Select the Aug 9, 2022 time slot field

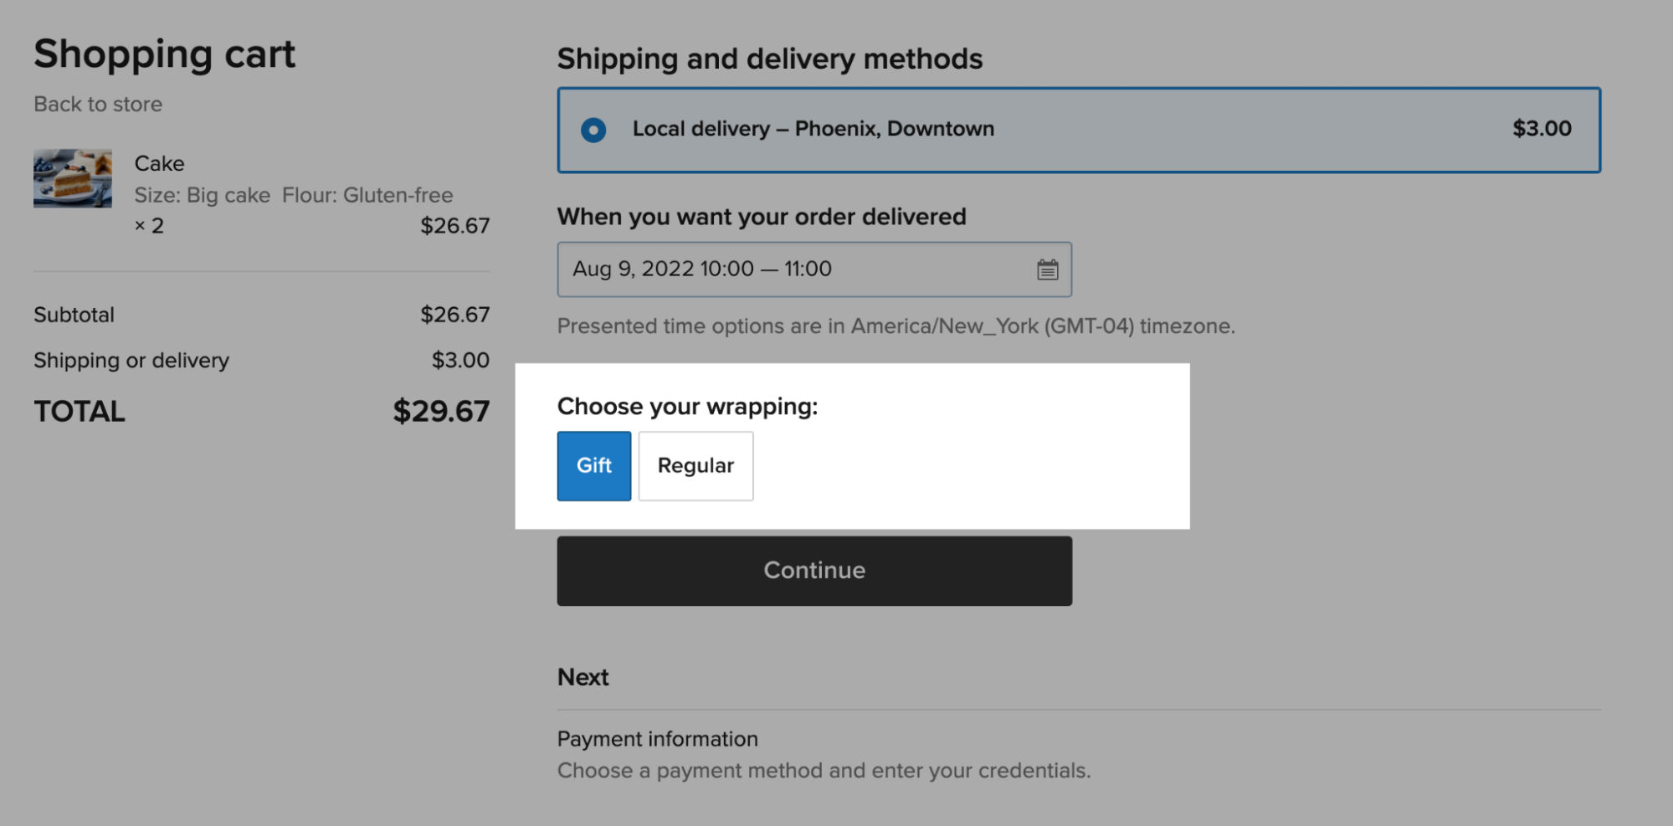(701, 269)
